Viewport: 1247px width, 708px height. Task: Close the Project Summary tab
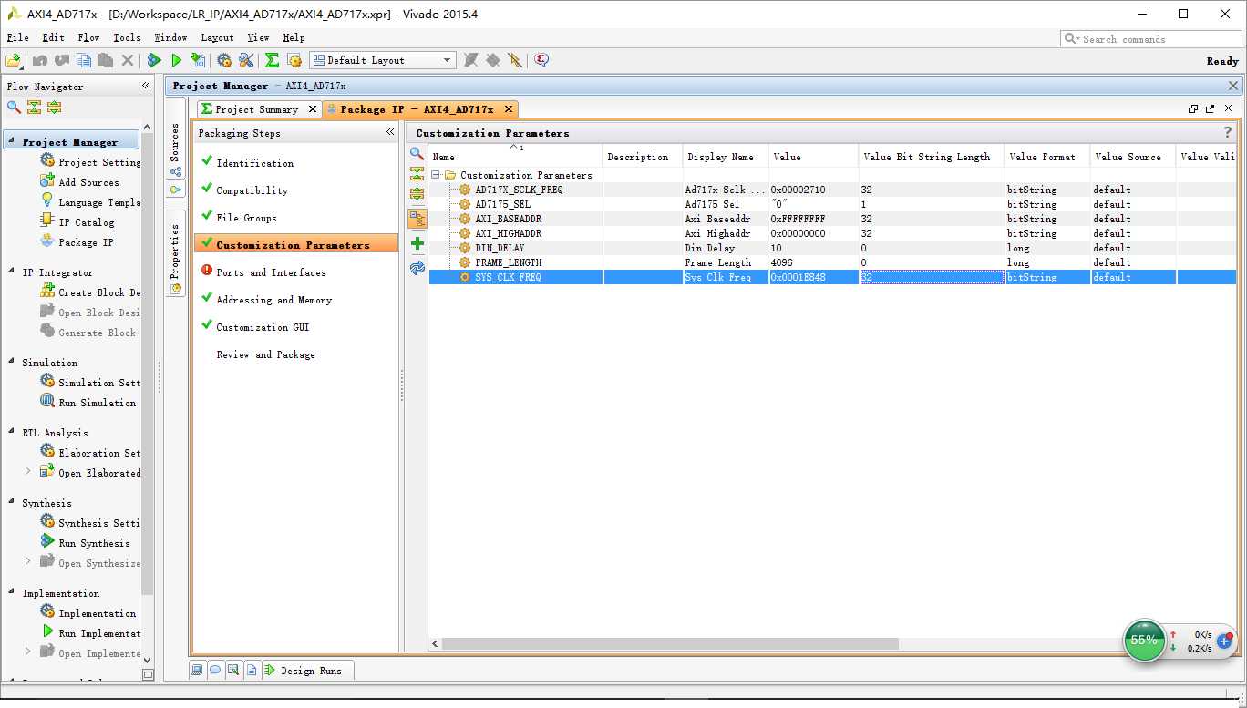[312, 109]
